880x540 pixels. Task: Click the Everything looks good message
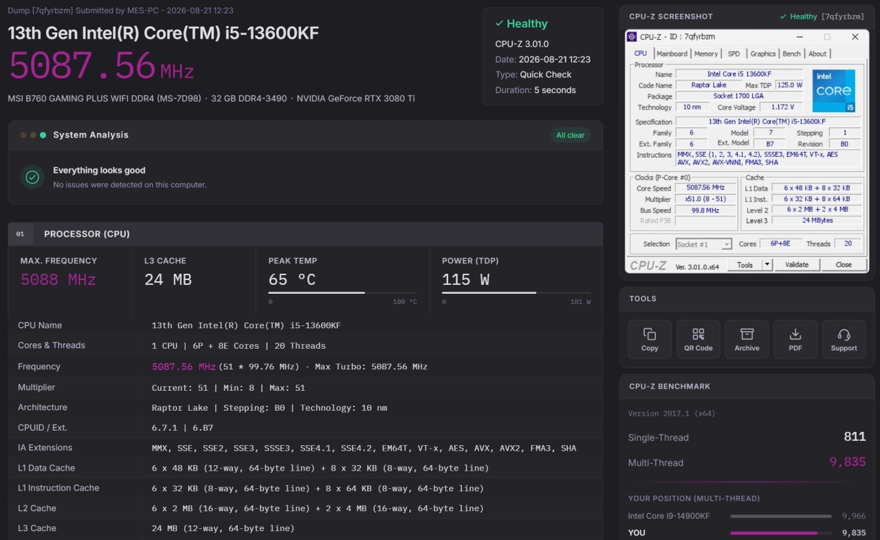(99, 171)
